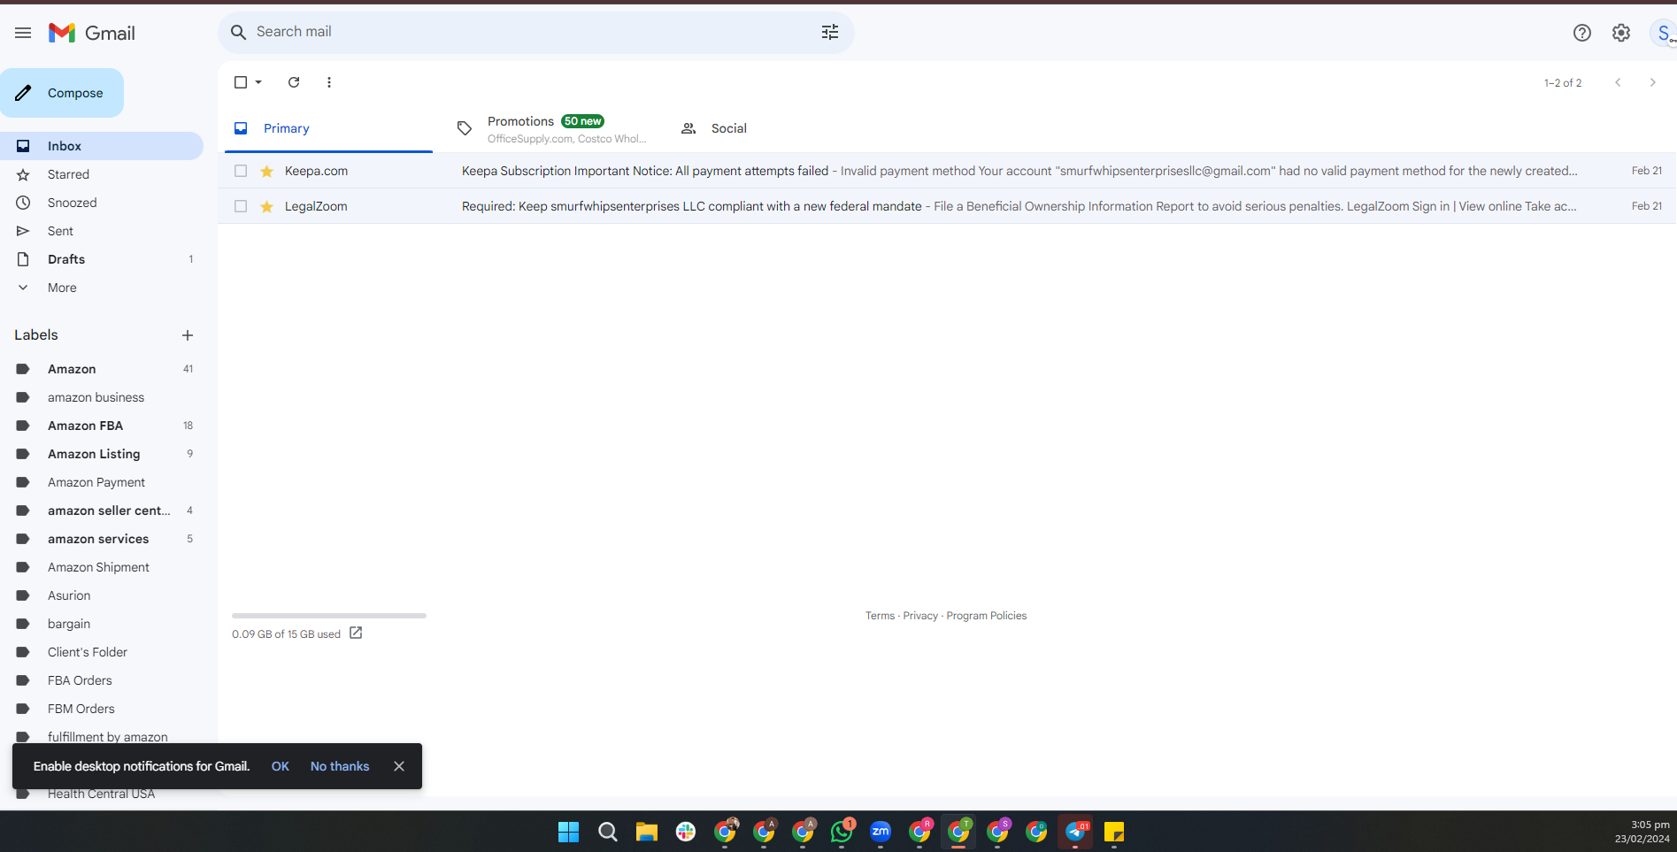Open the Drafts folder
The image size is (1677, 852).
click(x=102, y=259)
